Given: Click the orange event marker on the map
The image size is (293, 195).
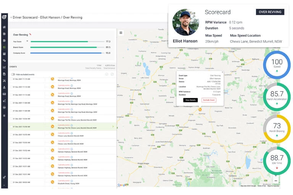Looking at the screenshot, I should [200, 110].
